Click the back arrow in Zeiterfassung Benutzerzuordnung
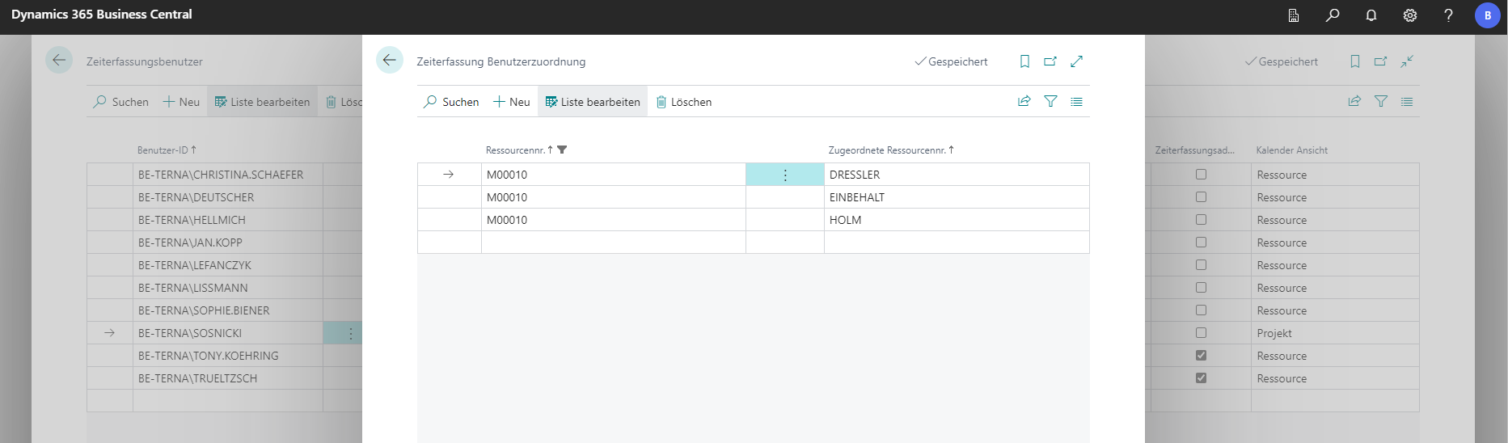Screen dimensions: 1508x443 (390, 61)
